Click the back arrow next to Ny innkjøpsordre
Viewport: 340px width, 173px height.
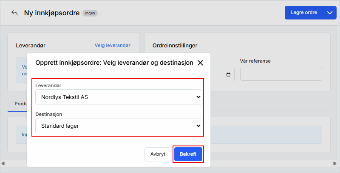[x=14, y=13]
